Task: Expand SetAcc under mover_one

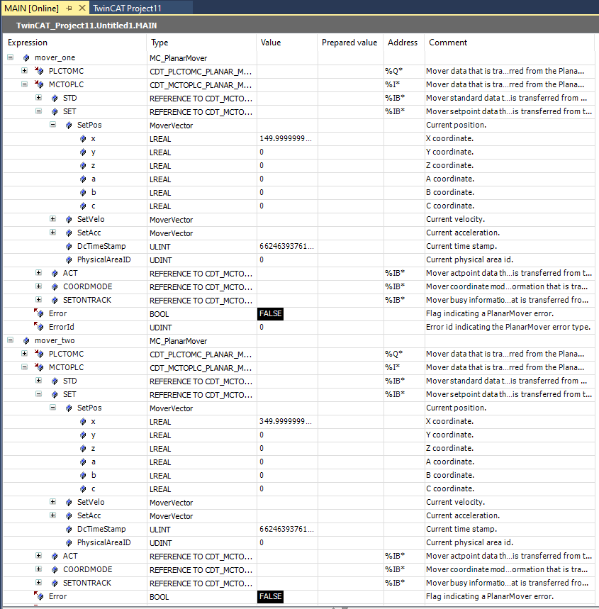Action: coord(53,233)
